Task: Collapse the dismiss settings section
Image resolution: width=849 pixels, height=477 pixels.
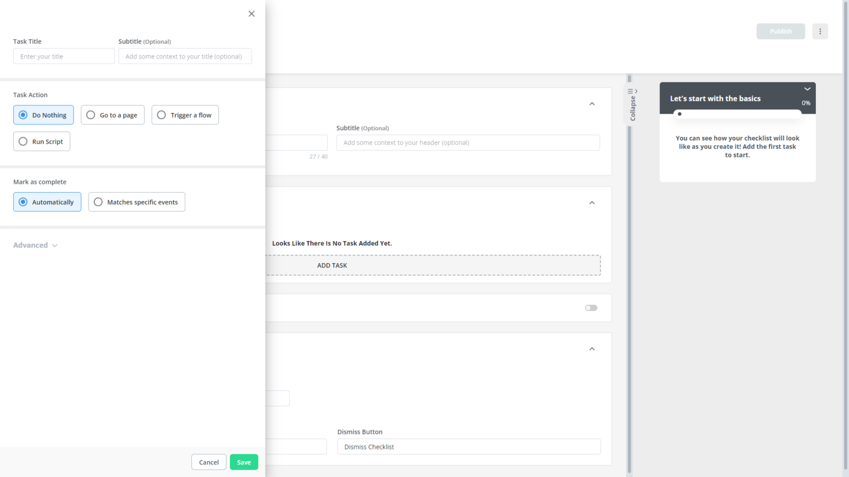Action: click(591, 349)
